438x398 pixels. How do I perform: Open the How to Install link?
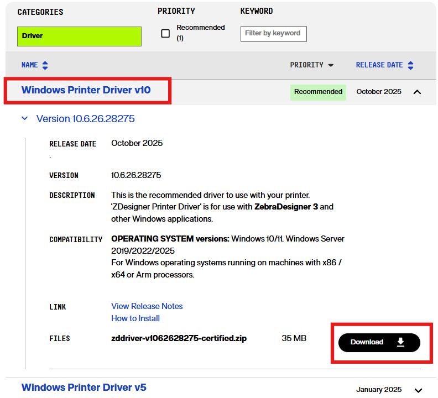(135, 318)
